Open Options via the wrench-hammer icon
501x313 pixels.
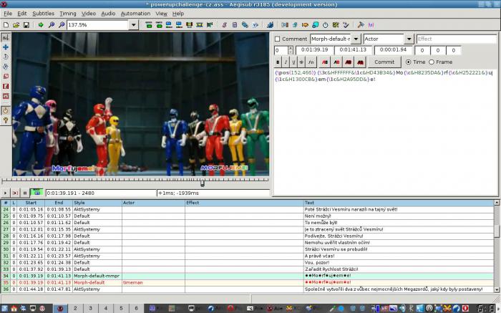point(361,25)
